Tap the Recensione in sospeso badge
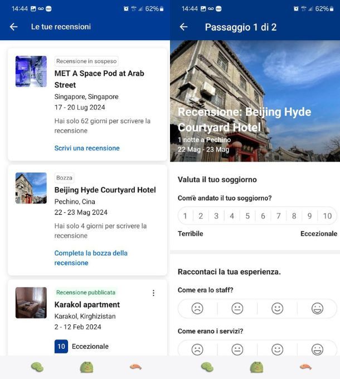The height and width of the screenshot is (379, 340). (x=86, y=61)
